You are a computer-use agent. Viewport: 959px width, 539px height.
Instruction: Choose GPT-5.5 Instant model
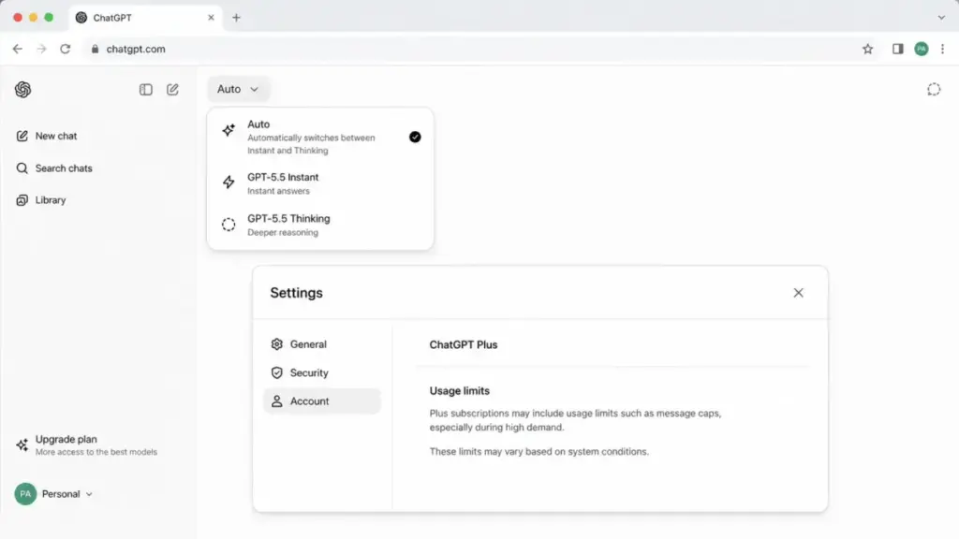click(320, 183)
